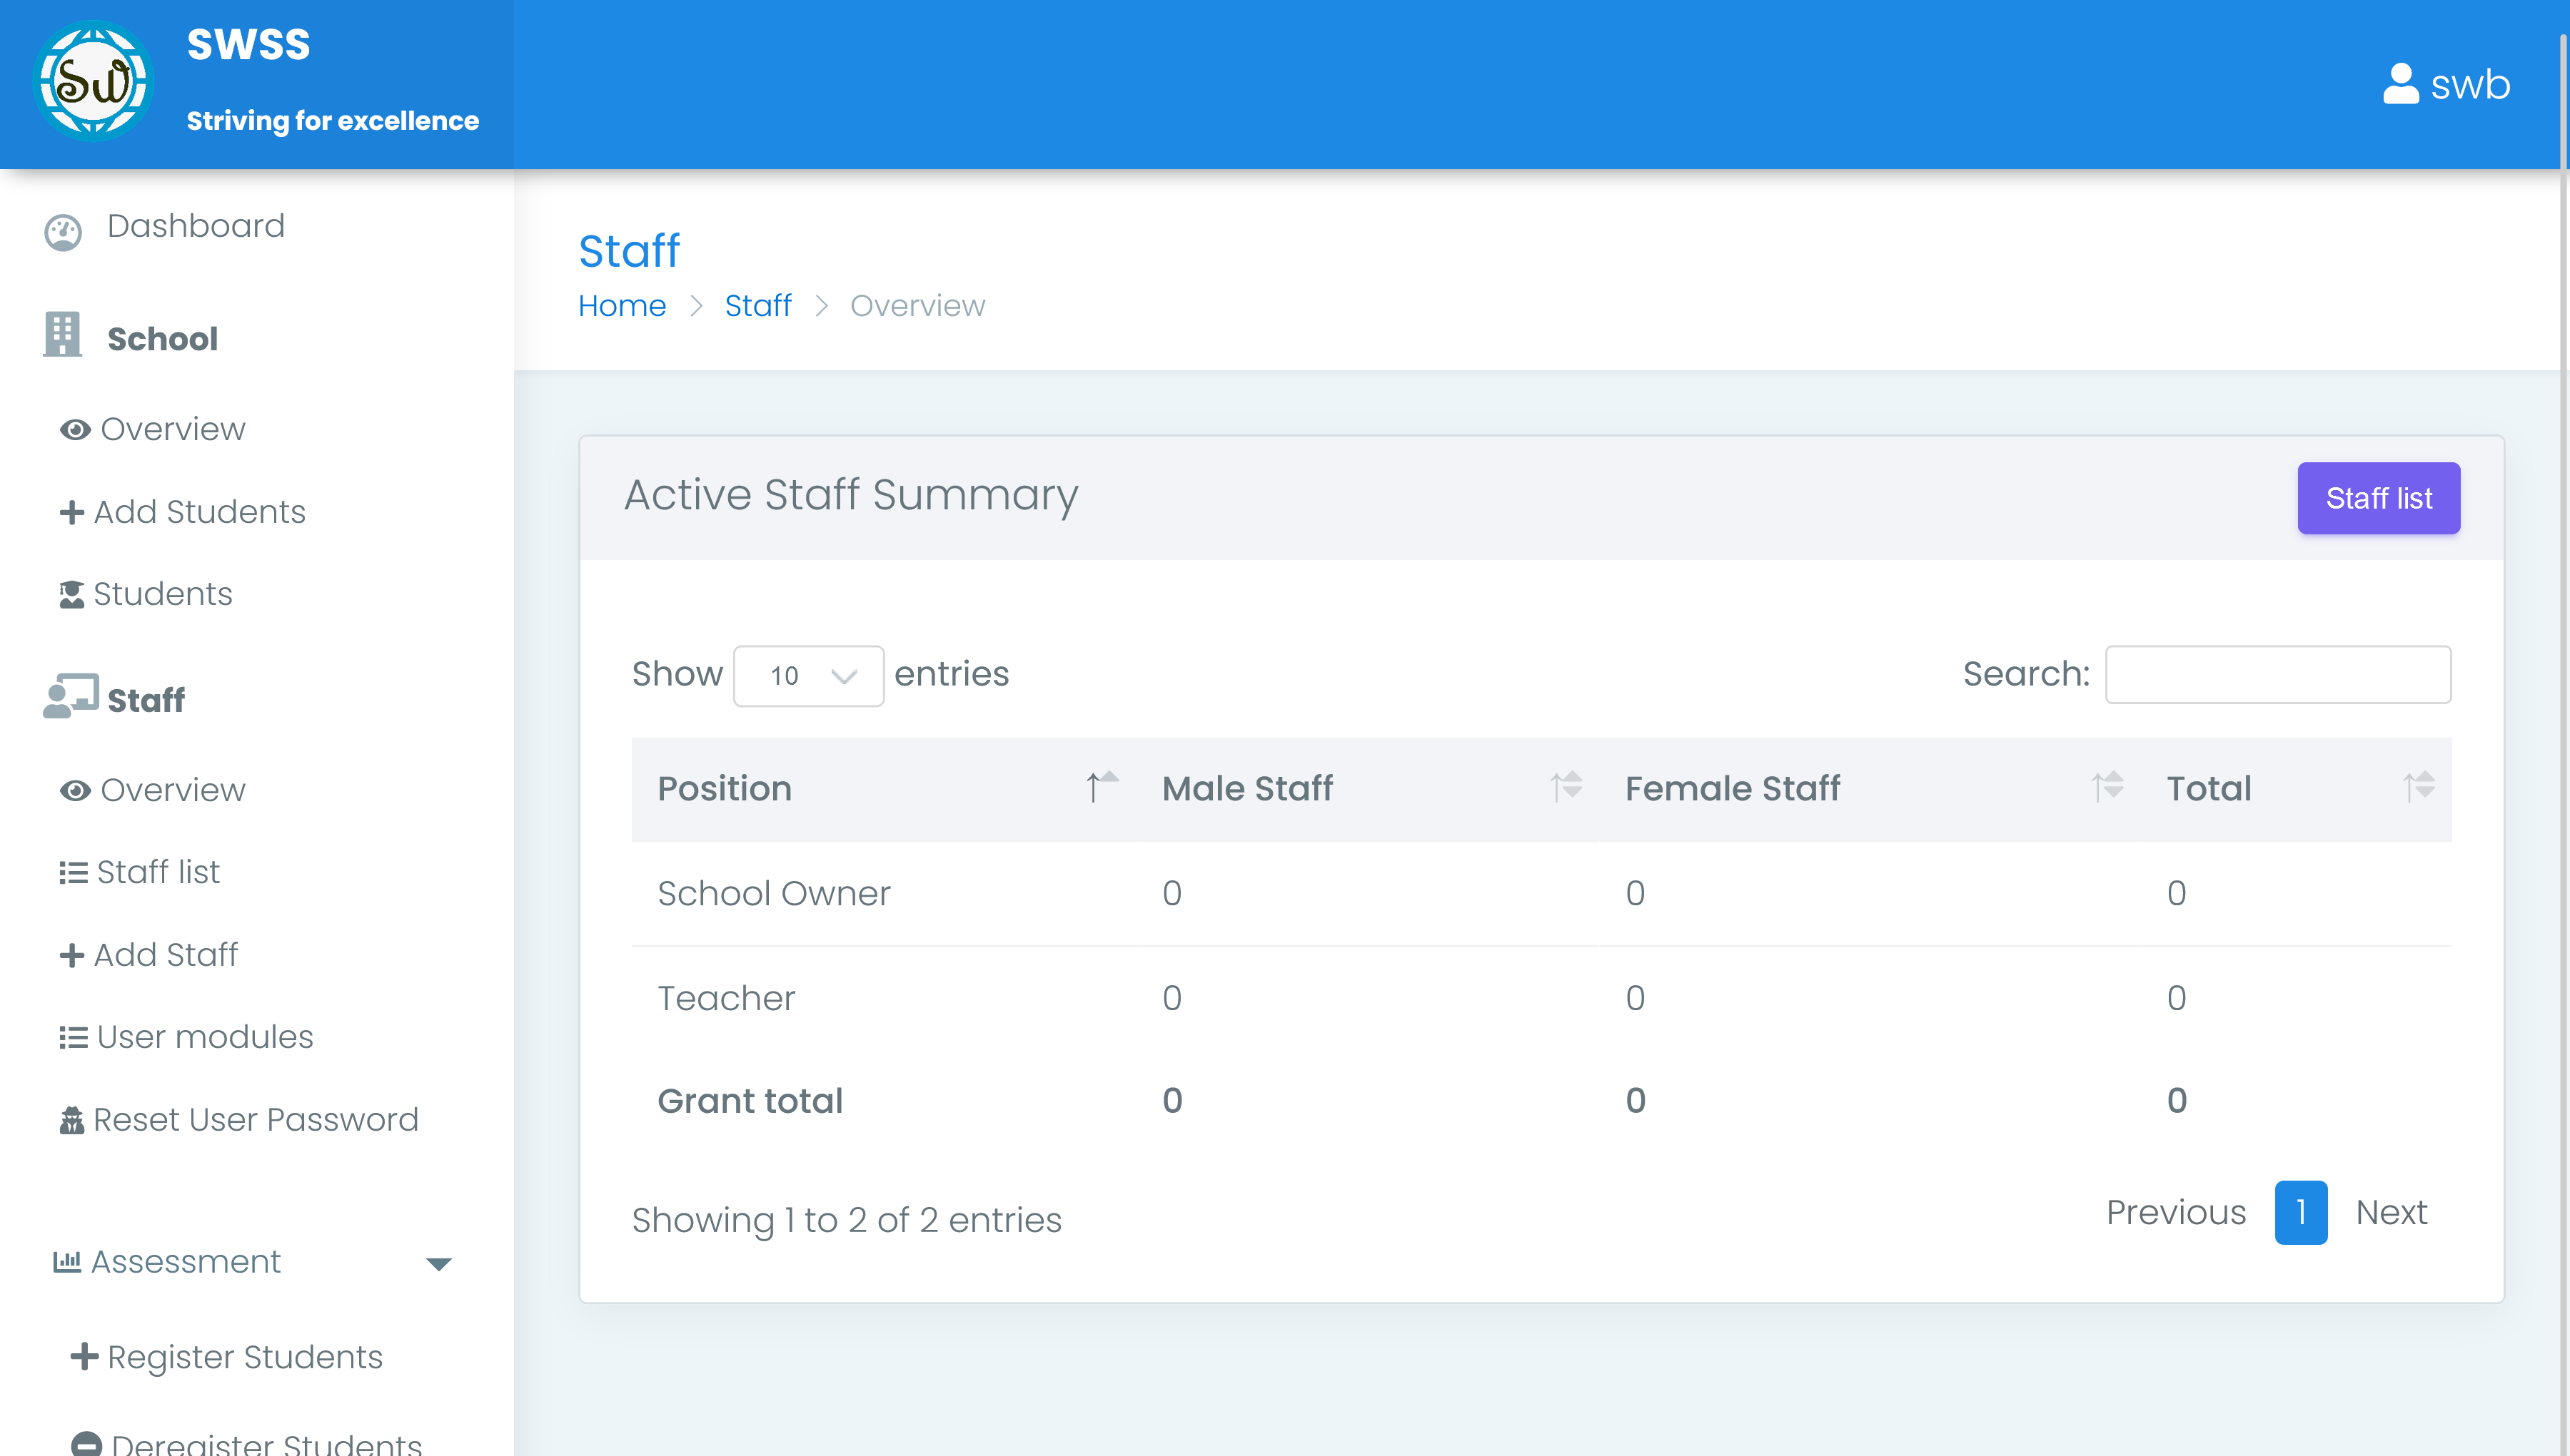Click the purple Staff list button
This screenshot has height=1456, width=2570.
point(2377,498)
